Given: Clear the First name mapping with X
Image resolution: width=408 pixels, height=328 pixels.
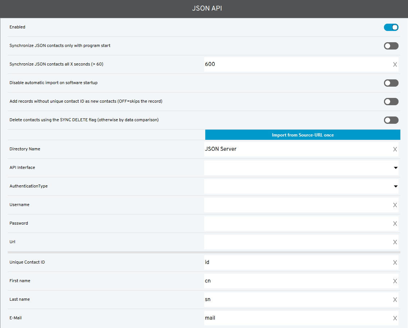Looking at the screenshot, I should click(395, 281).
